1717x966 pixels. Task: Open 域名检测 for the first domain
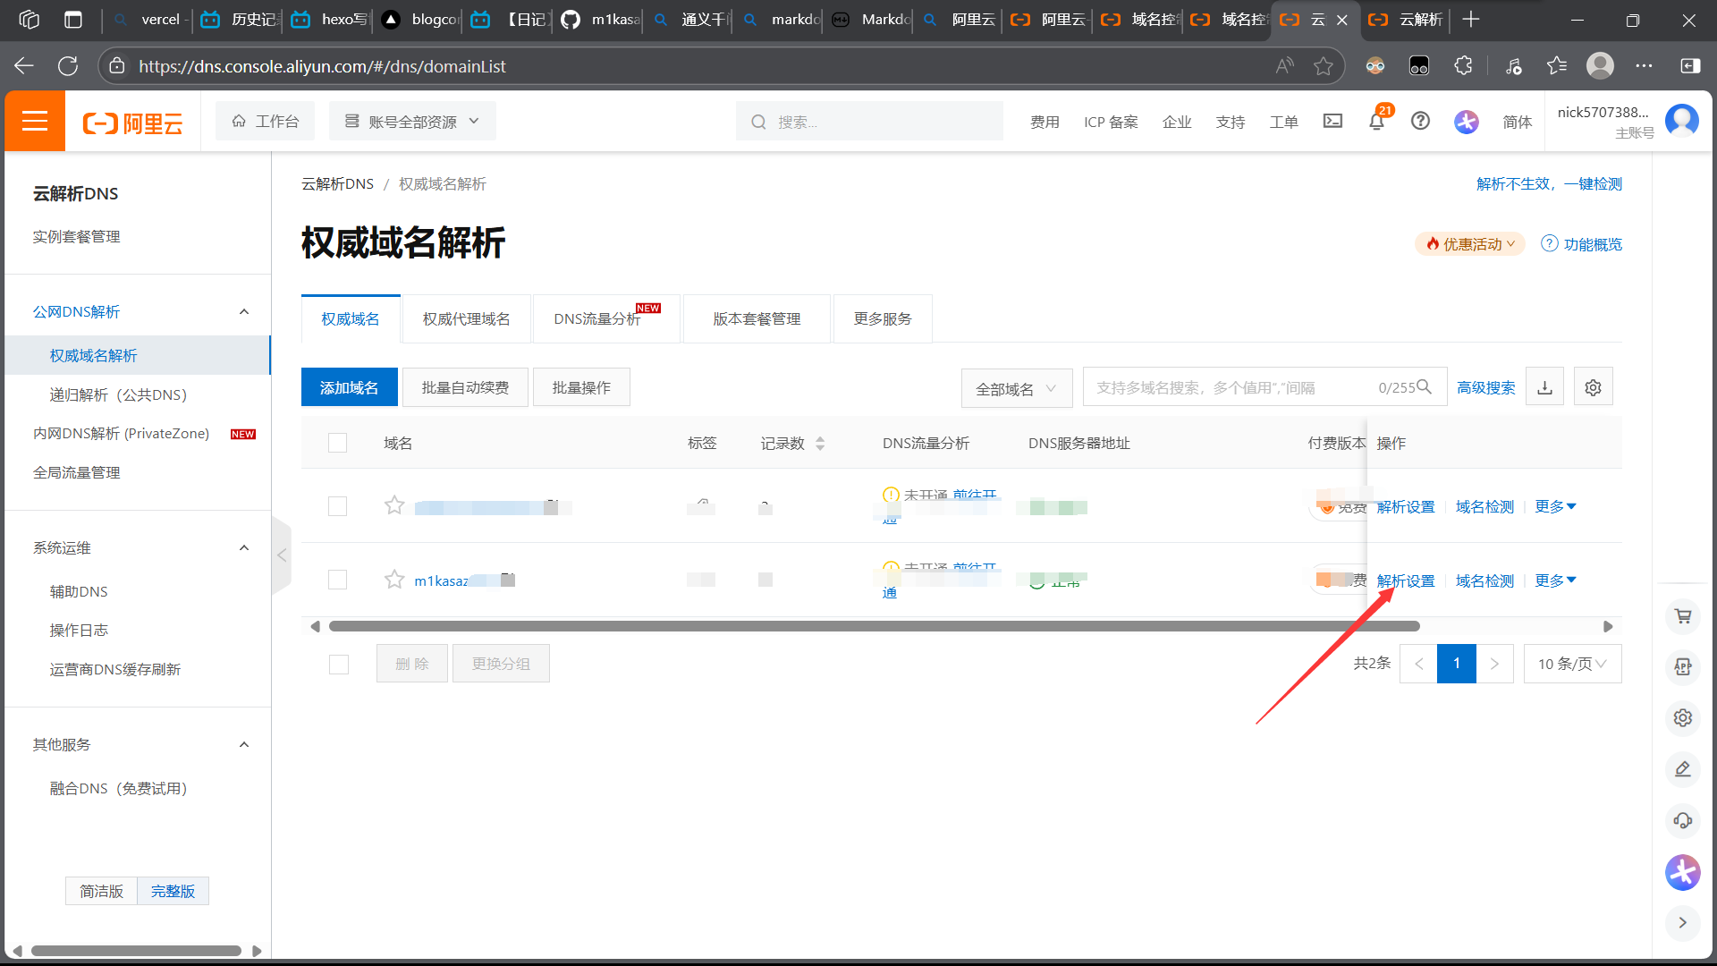1484,506
